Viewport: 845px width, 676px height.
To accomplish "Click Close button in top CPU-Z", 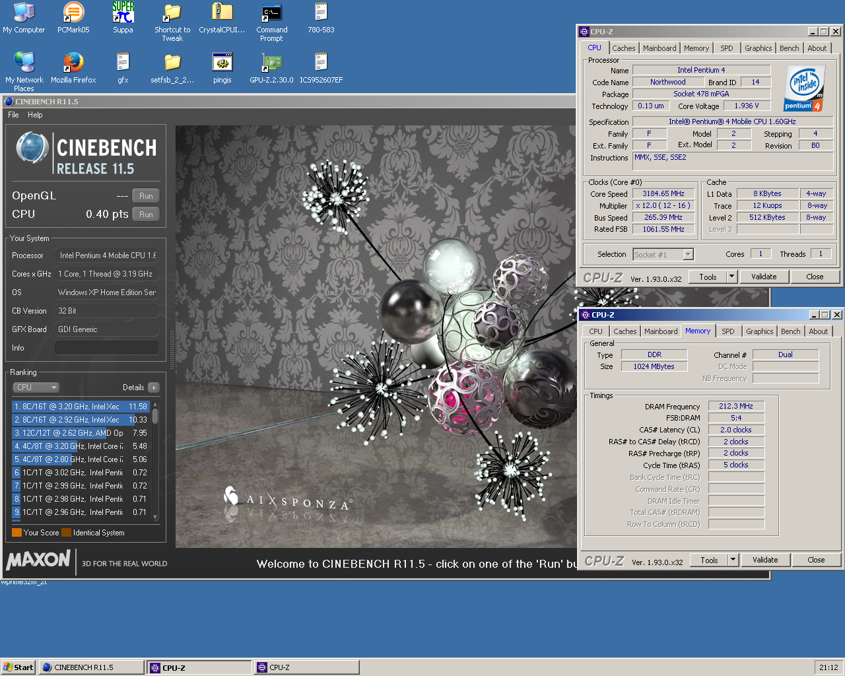I will [815, 277].
